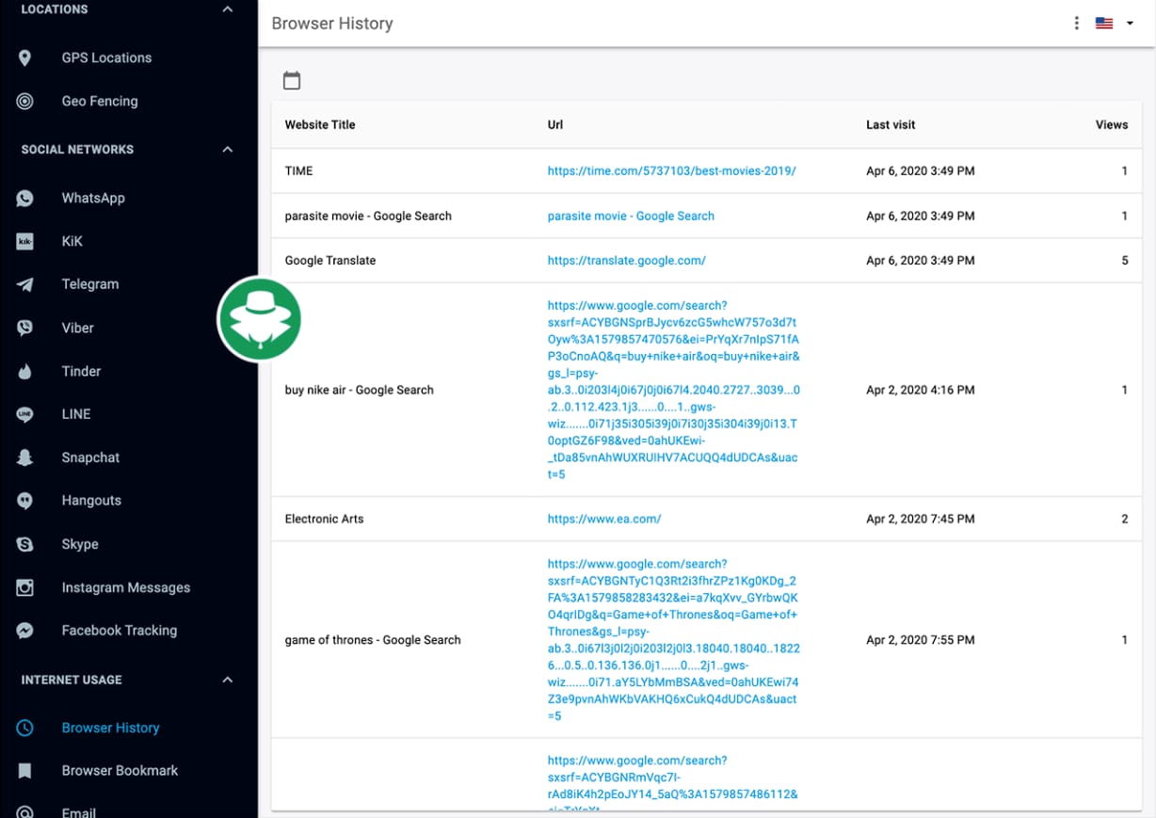Click the Snapchat ghost icon
Screen dimensions: 1156x818
(25, 457)
